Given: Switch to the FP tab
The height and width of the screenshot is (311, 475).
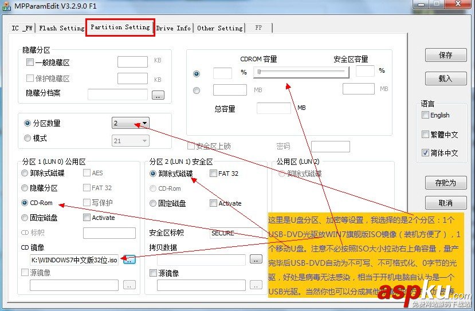Looking at the screenshot, I should 258,28.
